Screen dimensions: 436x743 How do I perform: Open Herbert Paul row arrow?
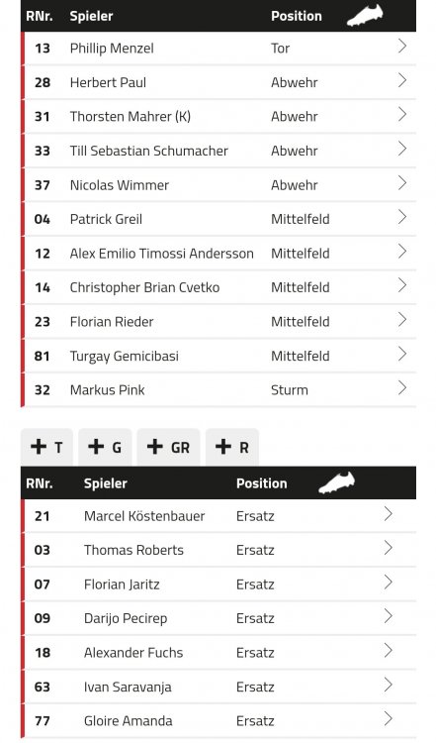[402, 80]
